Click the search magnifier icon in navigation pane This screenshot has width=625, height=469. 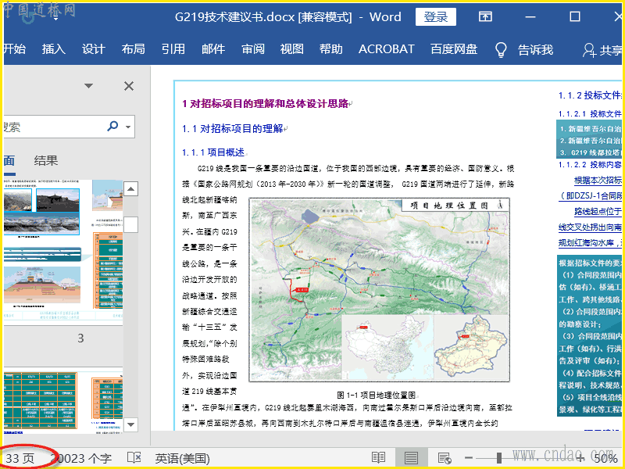pyautogui.click(x=112, y=126)
